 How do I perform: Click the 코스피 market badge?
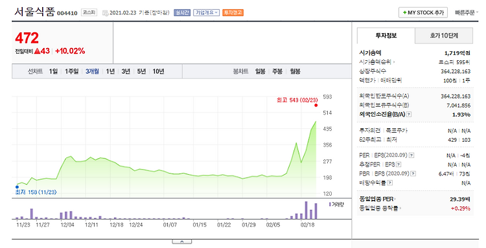[x=89, y=13]
